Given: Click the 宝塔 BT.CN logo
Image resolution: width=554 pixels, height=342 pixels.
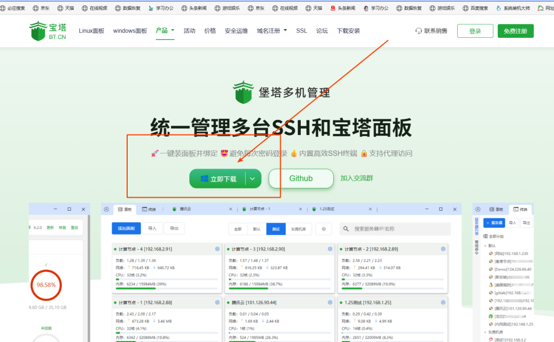Looking at the screenshot, I should [x=47, y=31].
